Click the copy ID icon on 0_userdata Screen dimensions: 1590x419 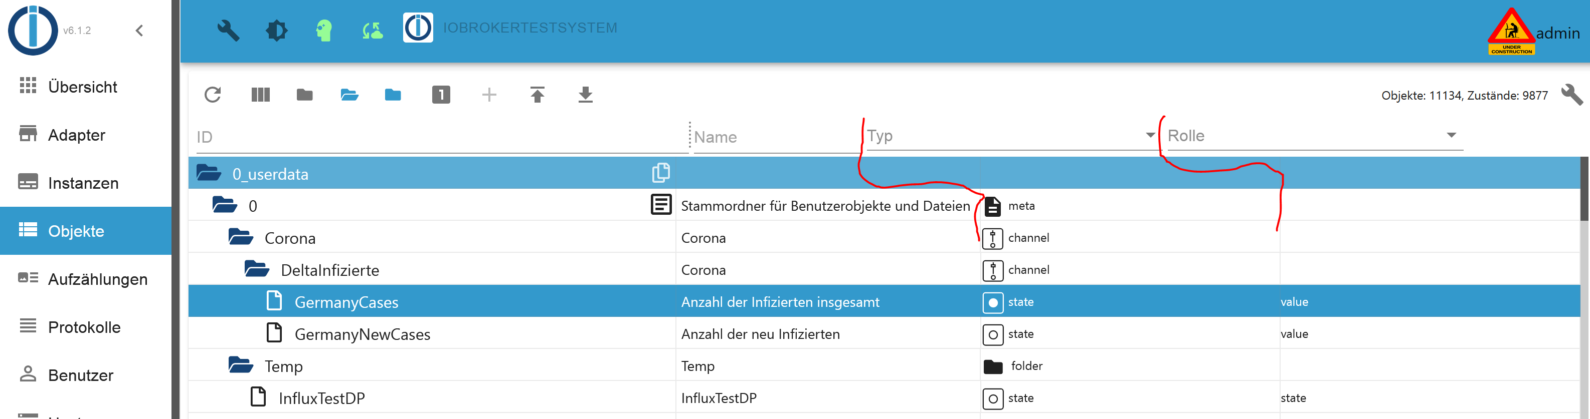[660, 173]
